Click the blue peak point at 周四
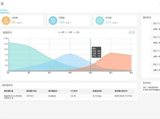 [70, 54]
